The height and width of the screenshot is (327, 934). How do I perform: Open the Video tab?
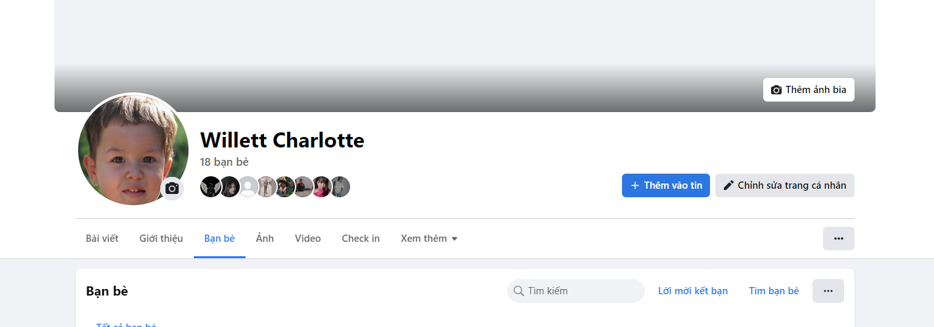(308, 239)
